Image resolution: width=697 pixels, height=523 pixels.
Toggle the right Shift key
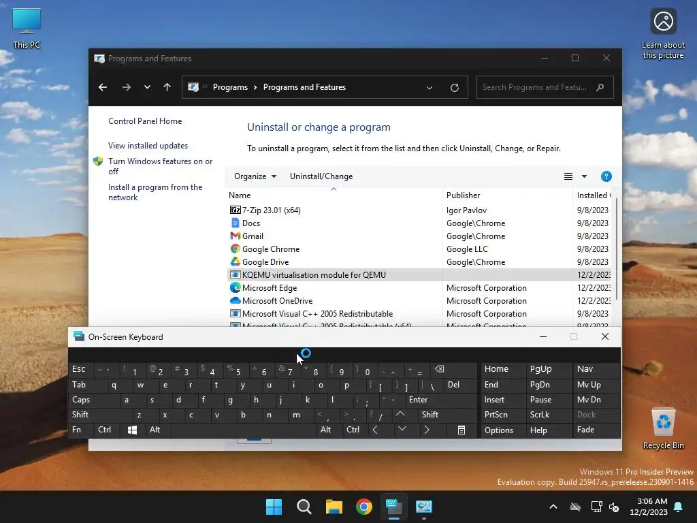click(x=447, y=415)
